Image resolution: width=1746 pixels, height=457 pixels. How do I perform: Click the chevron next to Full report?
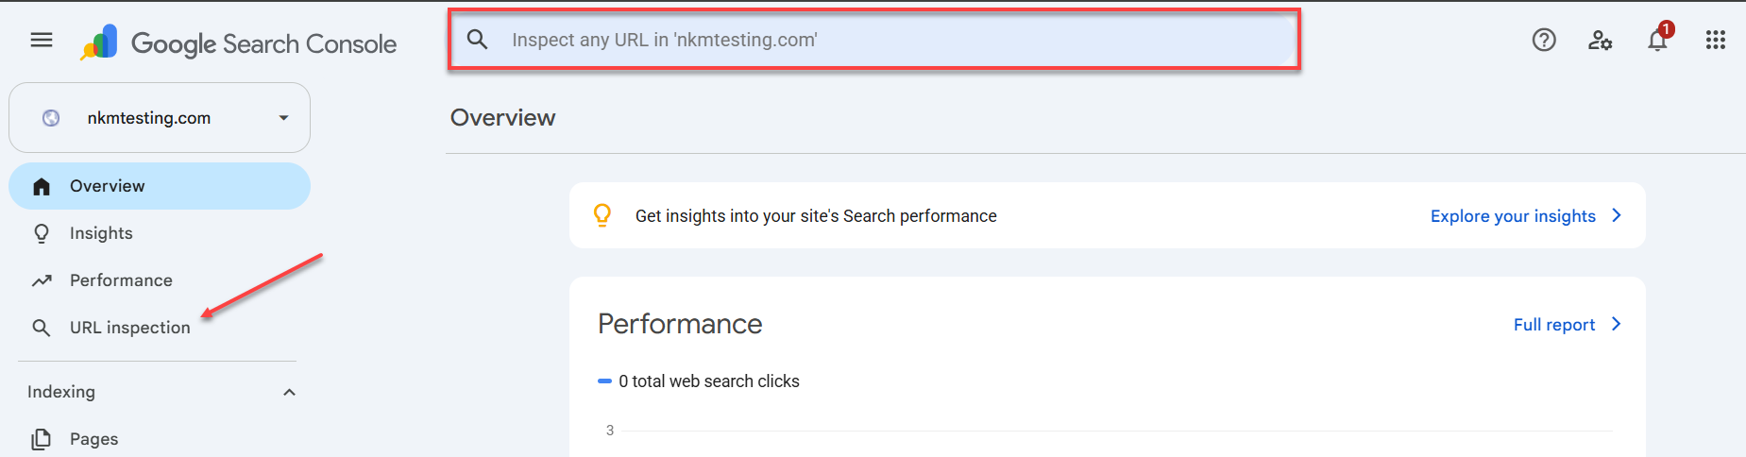pyautogui.click(x=1617, y=324)
